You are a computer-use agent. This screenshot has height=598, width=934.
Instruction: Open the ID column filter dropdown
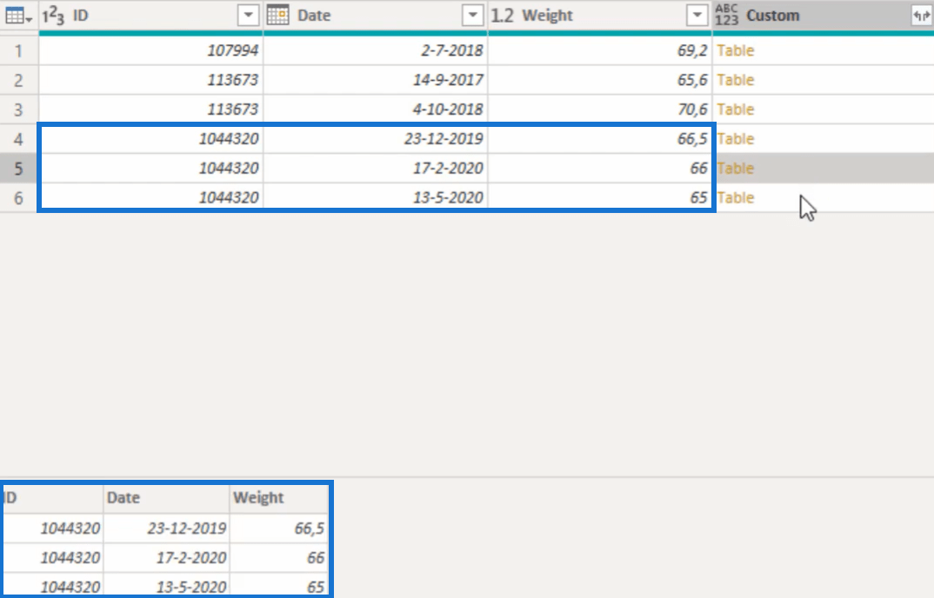coord(248,16)
